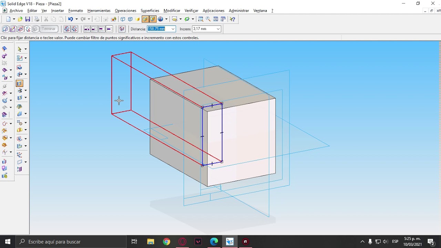Set extent type to Finite Extent
The height and width of the screenshot is (248, 441).
[109, 29]
